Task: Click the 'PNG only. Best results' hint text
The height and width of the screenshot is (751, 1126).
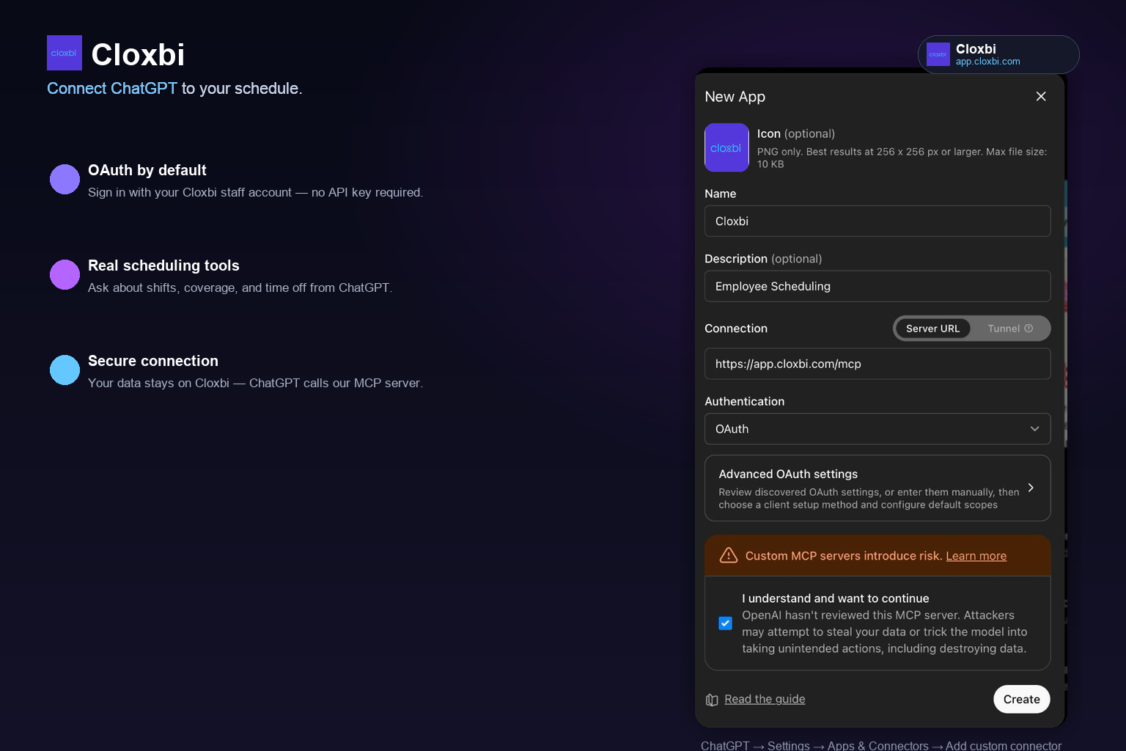Action: pos(902,158)
